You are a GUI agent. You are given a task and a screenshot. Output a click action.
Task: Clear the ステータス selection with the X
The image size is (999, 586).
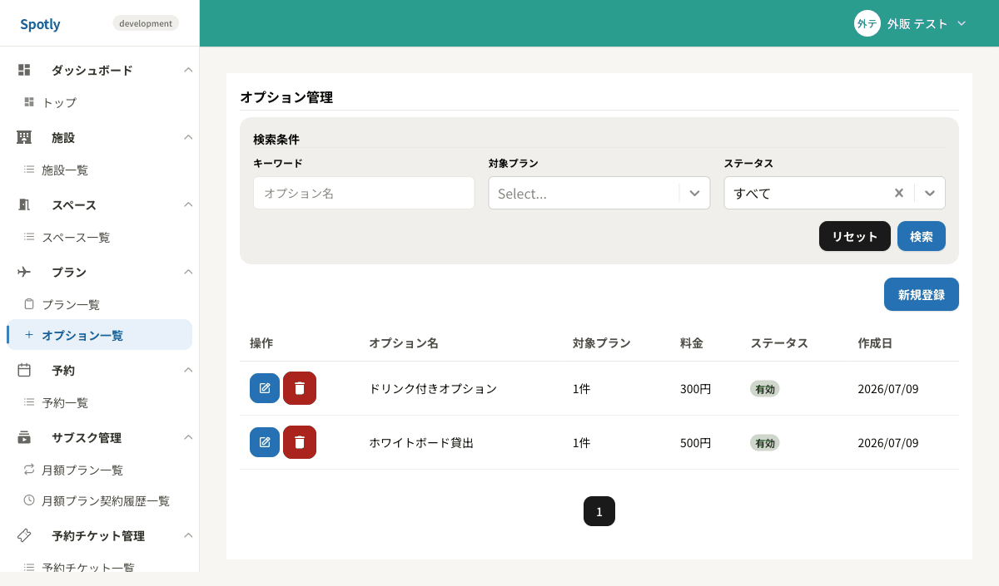(x=899, y=193)
